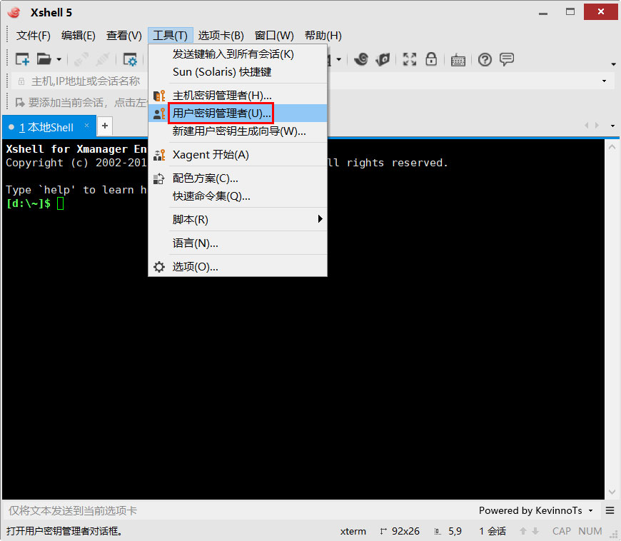This screenshot has height=541, width=621.
Task: Close the 本地Shell tab
Action: tap(87, 126)
